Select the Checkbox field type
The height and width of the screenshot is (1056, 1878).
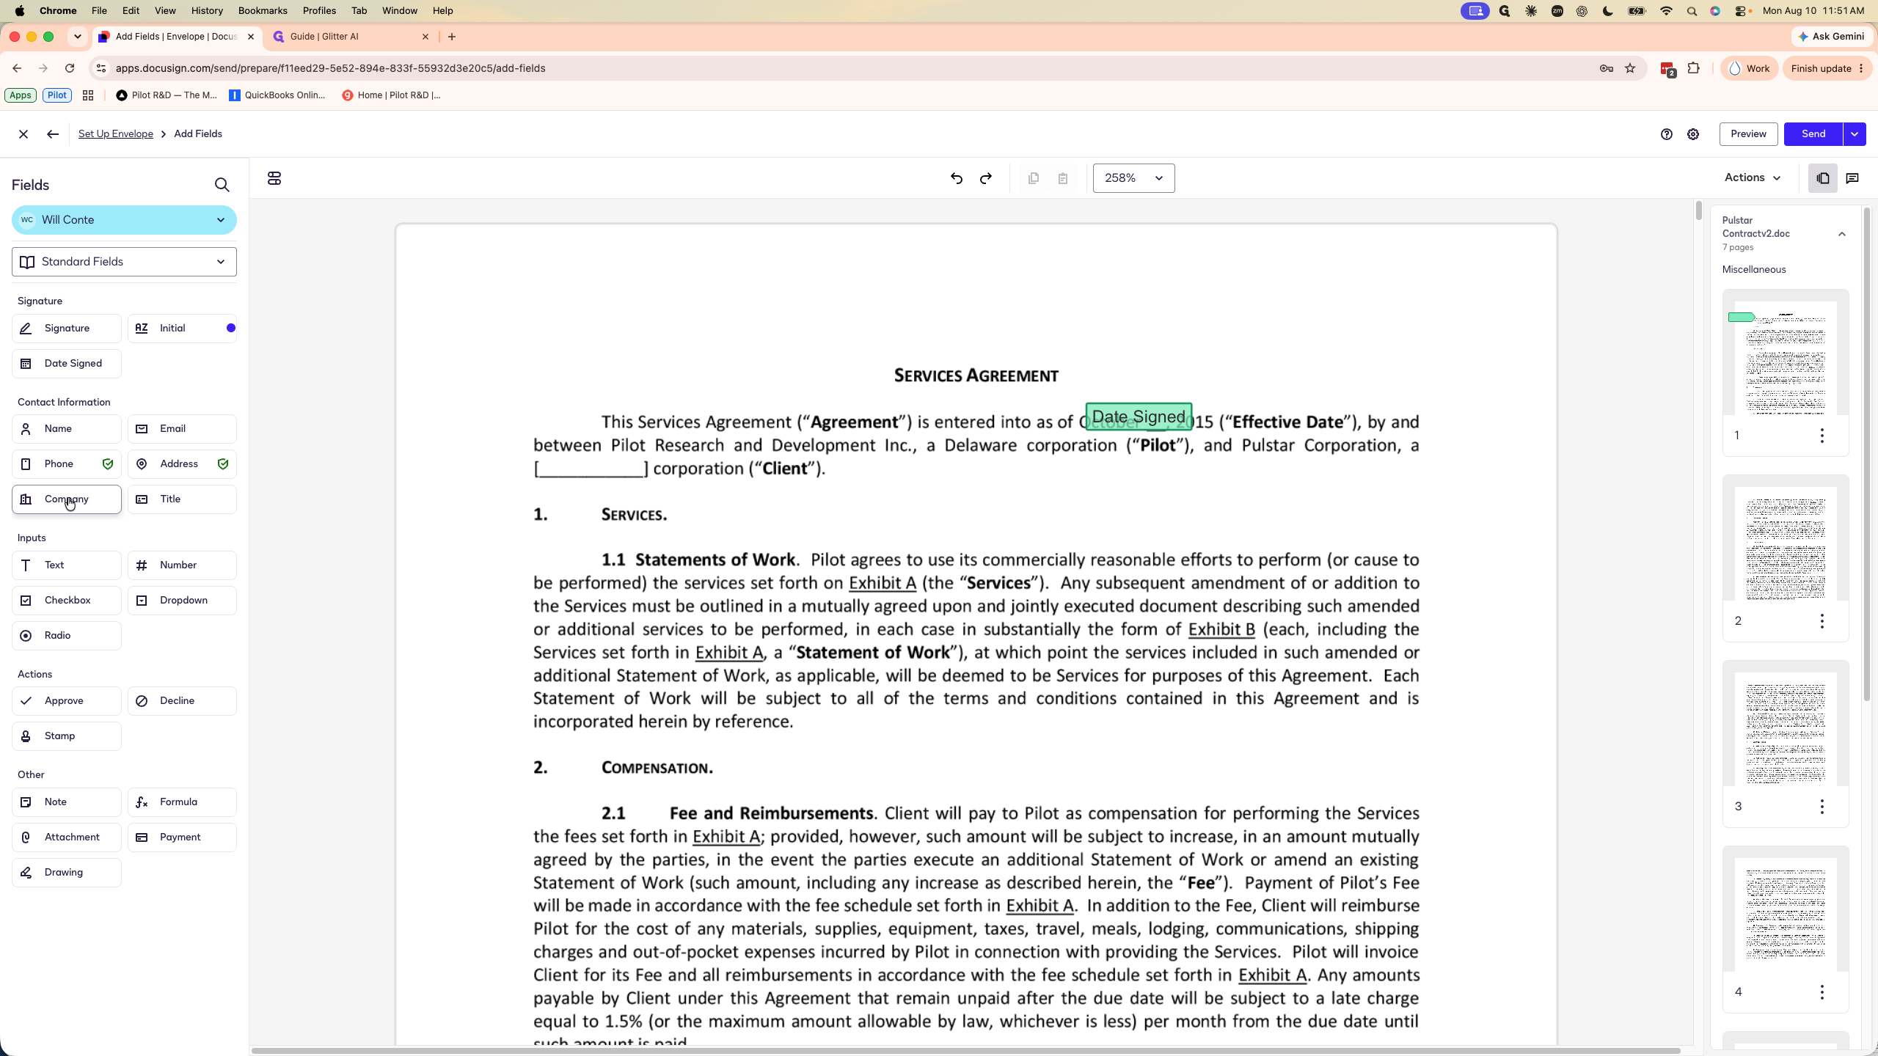click(67, 601)
